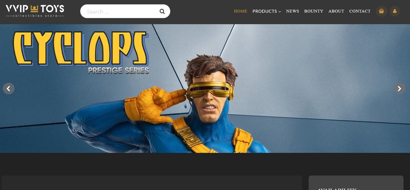Show previous slide with left arrow

click(9, 89)
